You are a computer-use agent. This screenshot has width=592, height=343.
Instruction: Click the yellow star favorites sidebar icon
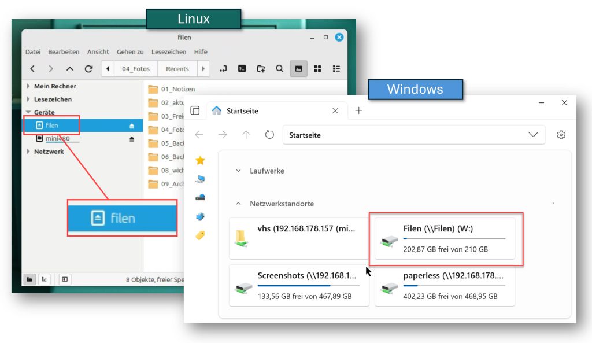[201, 161]
